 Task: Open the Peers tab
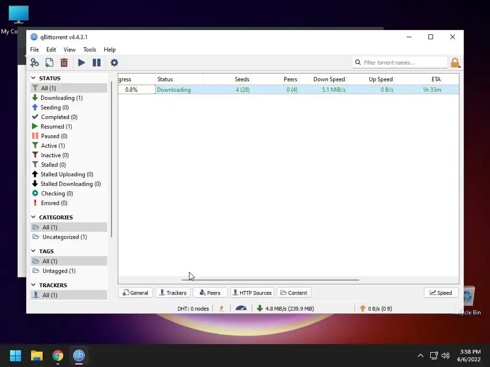[210, 293]
